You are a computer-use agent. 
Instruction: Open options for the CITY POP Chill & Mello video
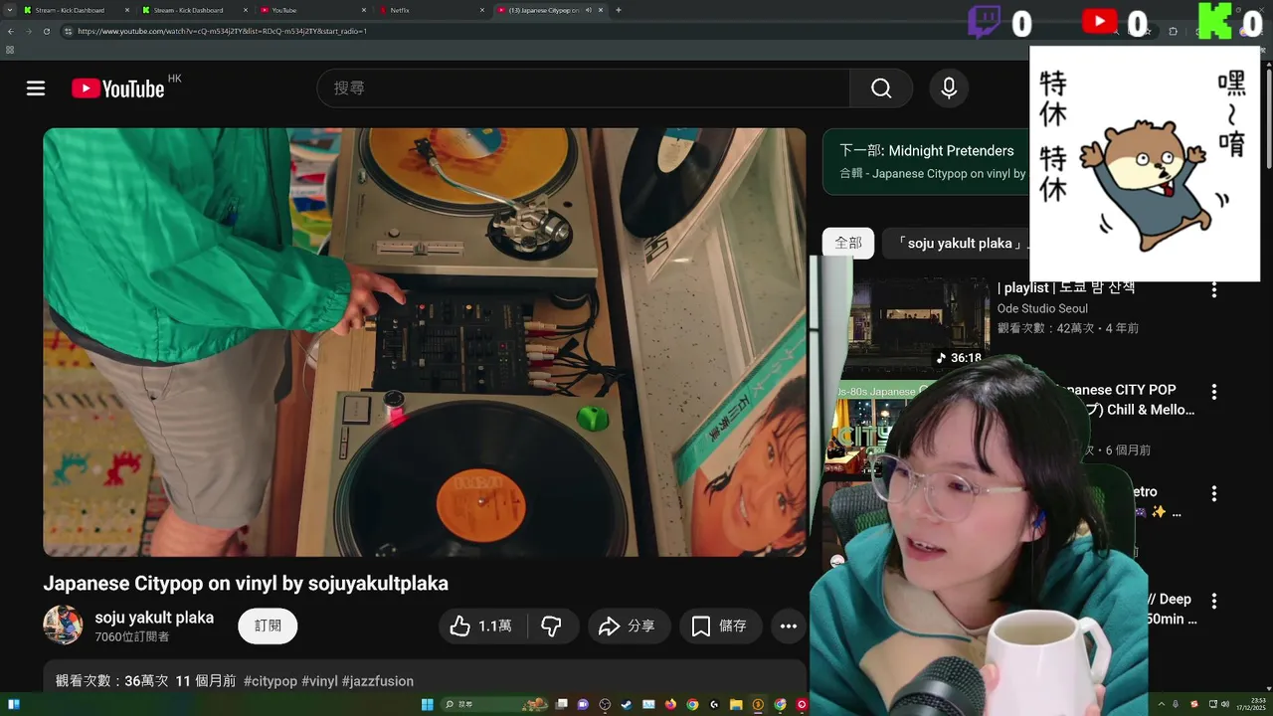(x=1213, y=392)
